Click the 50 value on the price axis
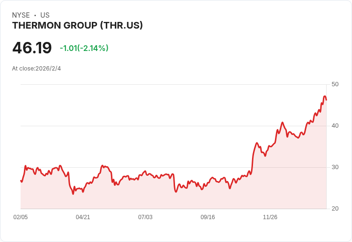The width and height of the screenshot is (352, 242). pos(335,84)
